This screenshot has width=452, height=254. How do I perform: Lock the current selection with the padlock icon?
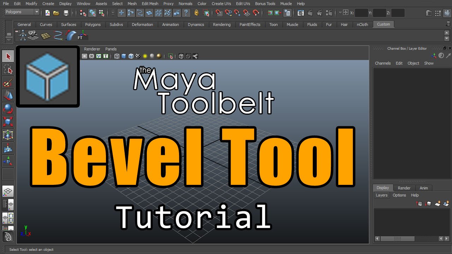196,13
